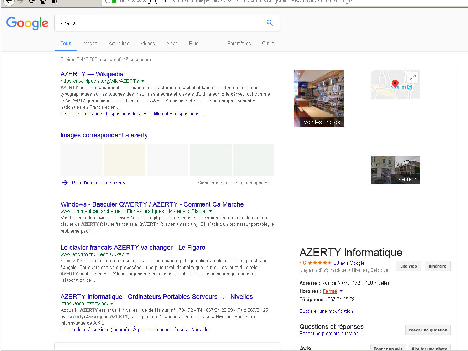The height and width of the screenshot is (351, 468).
Task: Expand the Horaires Fermé dropdown
Action: 341,291
